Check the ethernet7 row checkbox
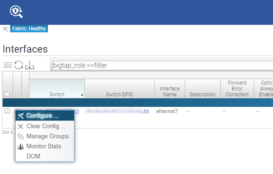Screen dimensions: 273x174 coord(7,111)
